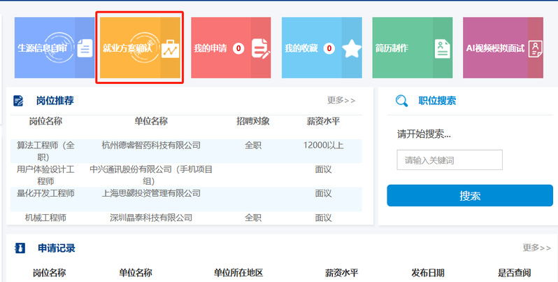The width and height of the screenshot is (558, 282).
Task: Click the 单位所在地区 column header
Action: (238, 273)
